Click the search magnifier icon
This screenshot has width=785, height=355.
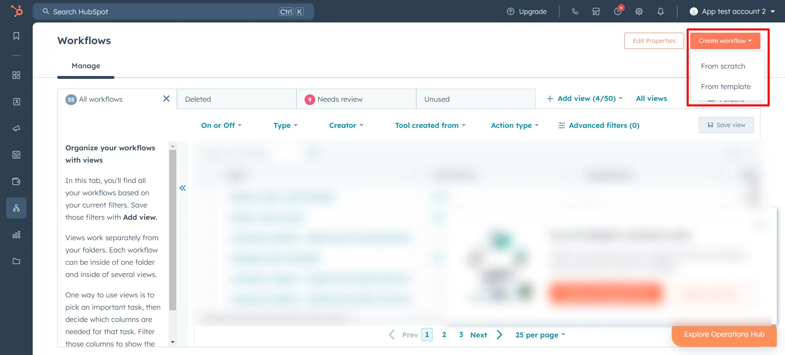pos(46,11)
